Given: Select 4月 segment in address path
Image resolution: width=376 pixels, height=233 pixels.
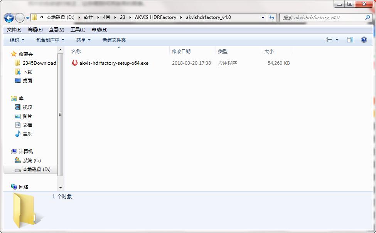Looking at the screenshot, I should 106,17.
